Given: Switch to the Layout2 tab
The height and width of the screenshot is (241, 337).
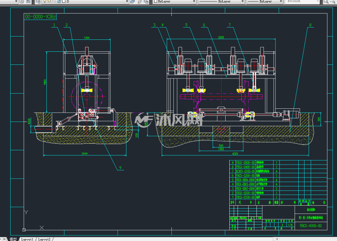Looking at the screenshot, I should 44,239.
